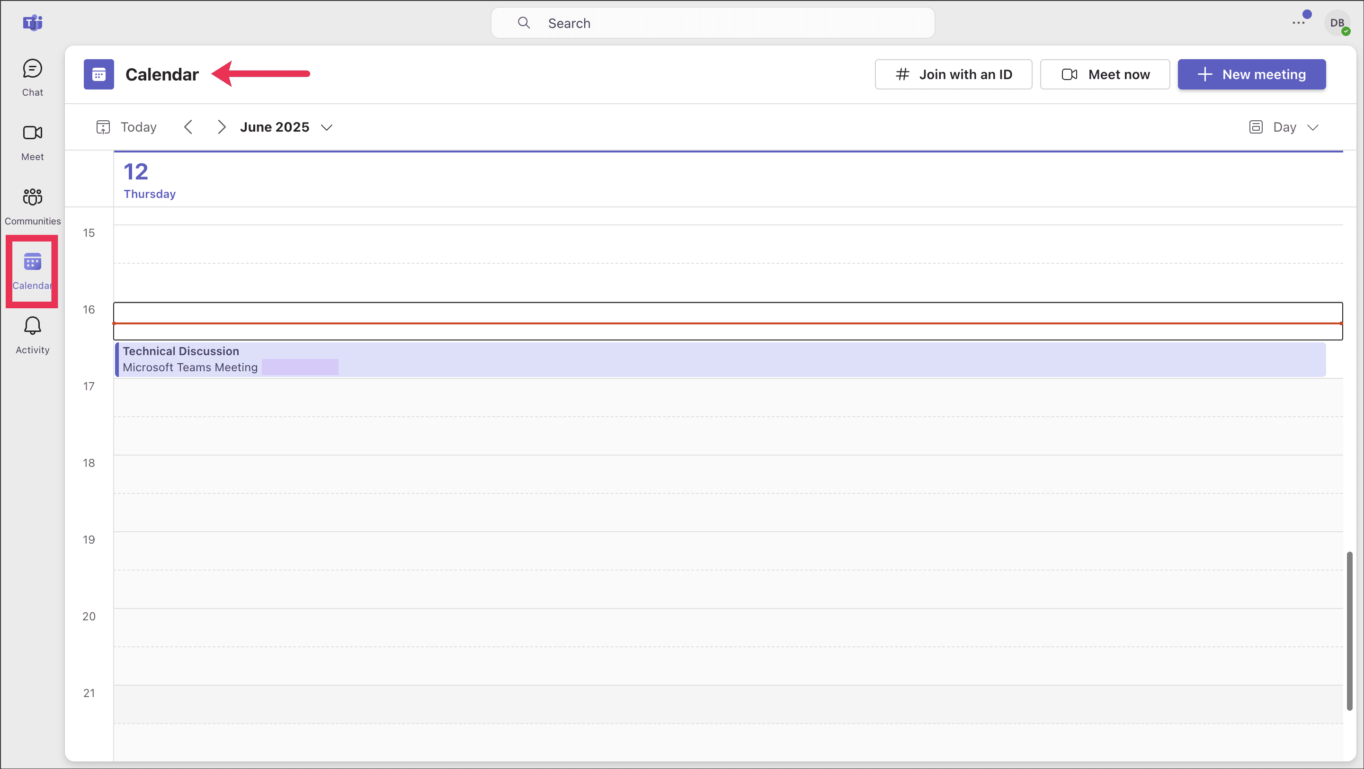This screenshot has height=769, width=1364.
Task: Expand the June 2025 month picker
Action: (286, 127)
